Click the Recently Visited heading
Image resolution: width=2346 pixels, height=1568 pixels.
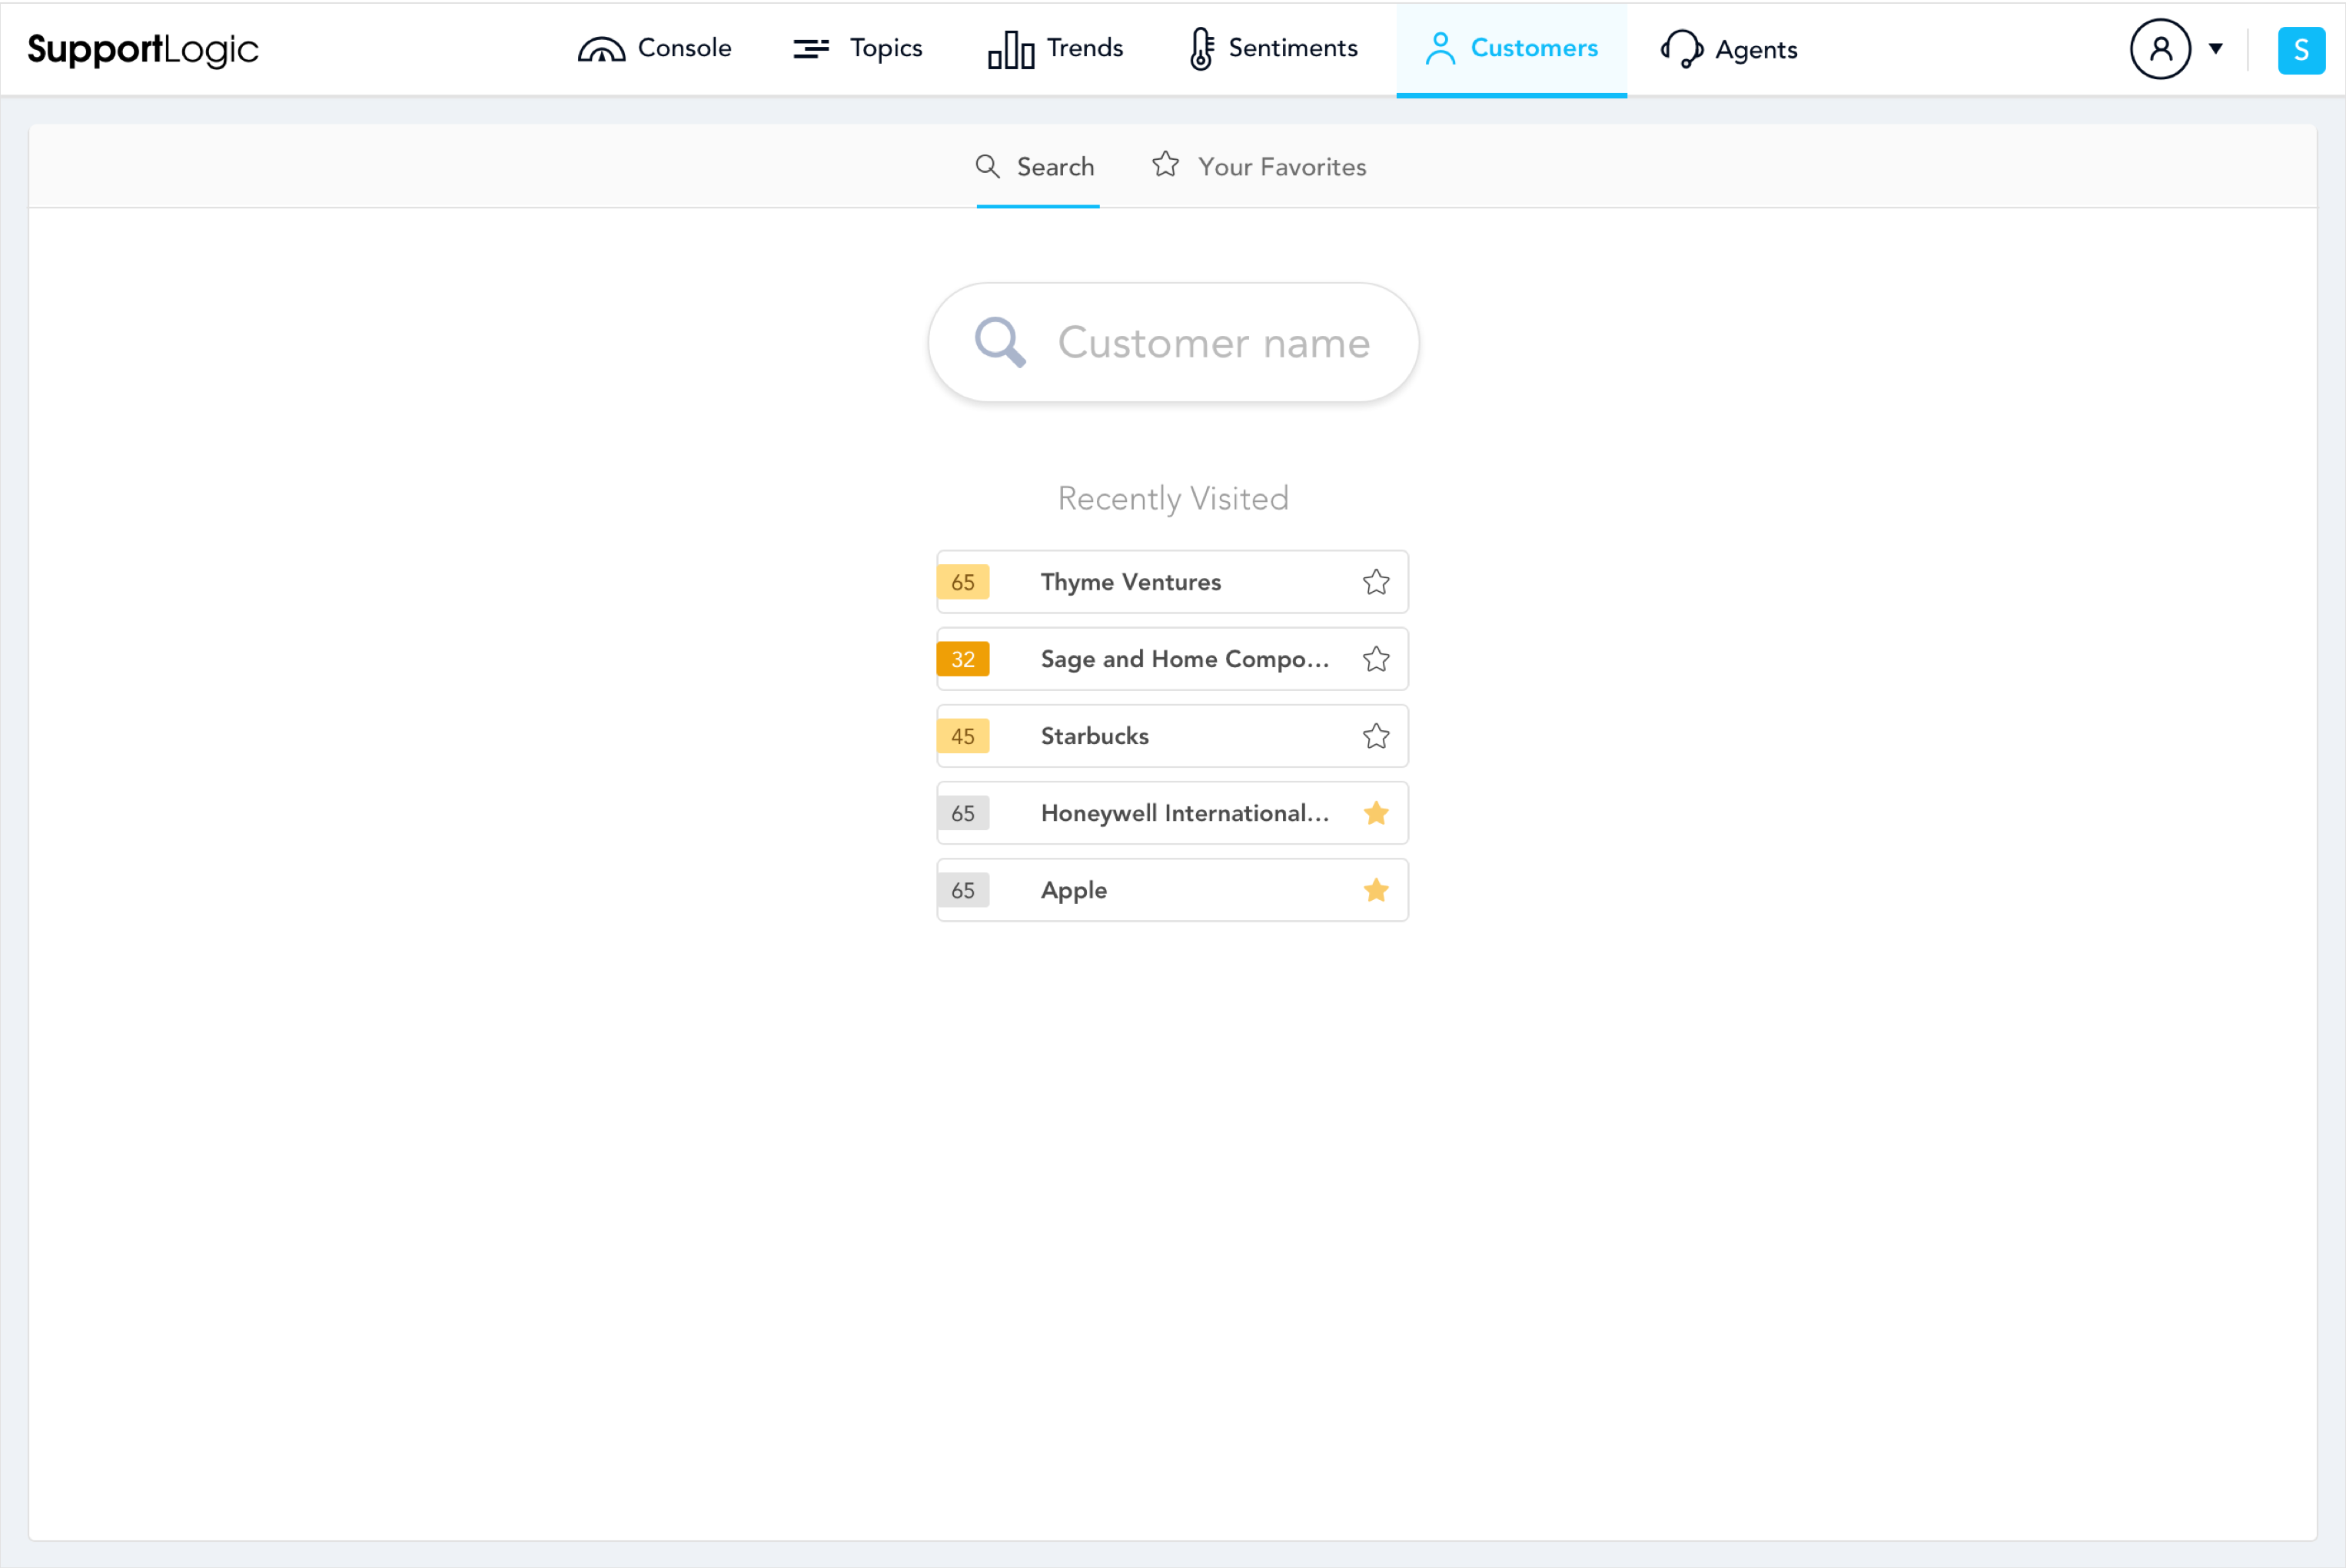(1173, 498)
